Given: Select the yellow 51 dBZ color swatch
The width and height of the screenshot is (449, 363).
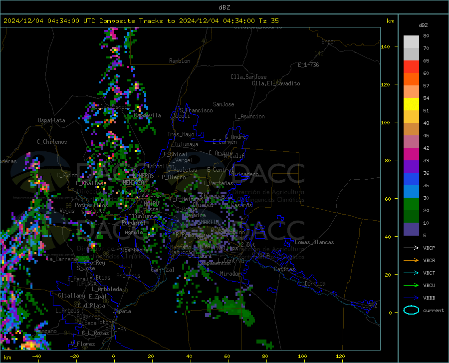Looking at the screenshot, I should click(411, 104).
